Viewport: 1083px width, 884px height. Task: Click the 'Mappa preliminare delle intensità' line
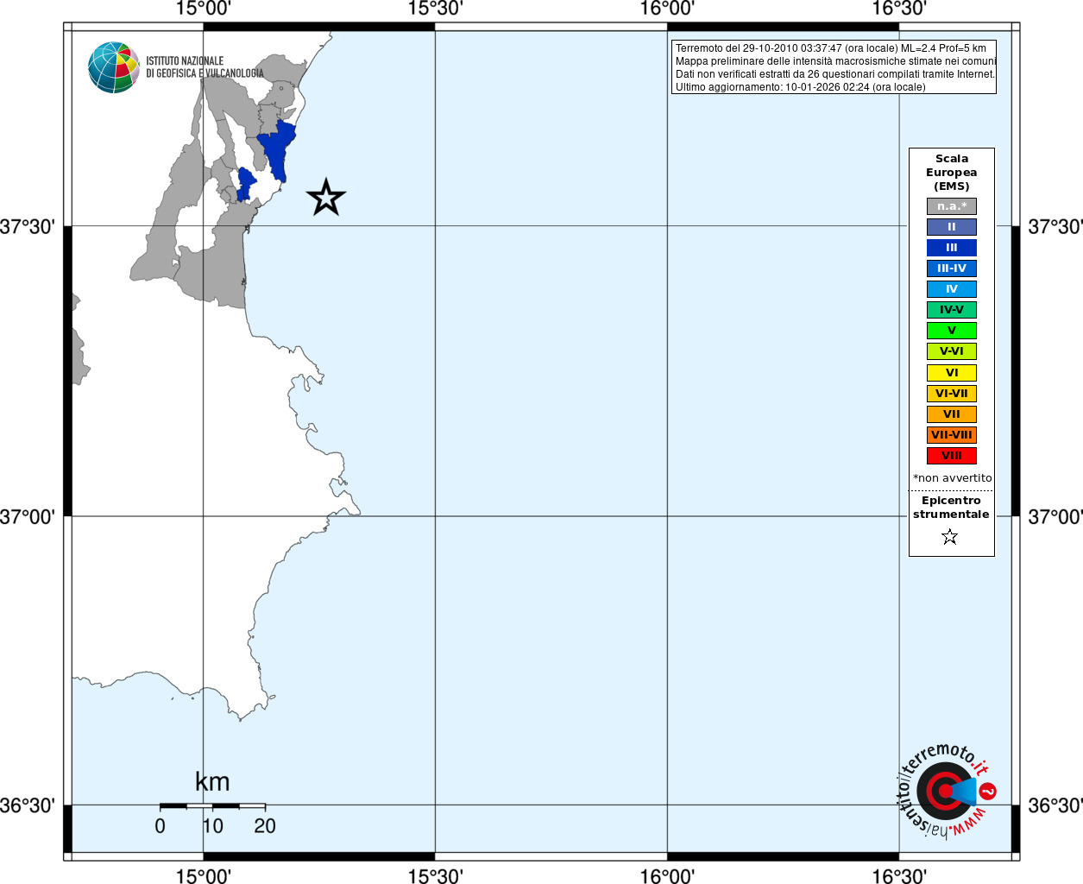tap(835, 61)
